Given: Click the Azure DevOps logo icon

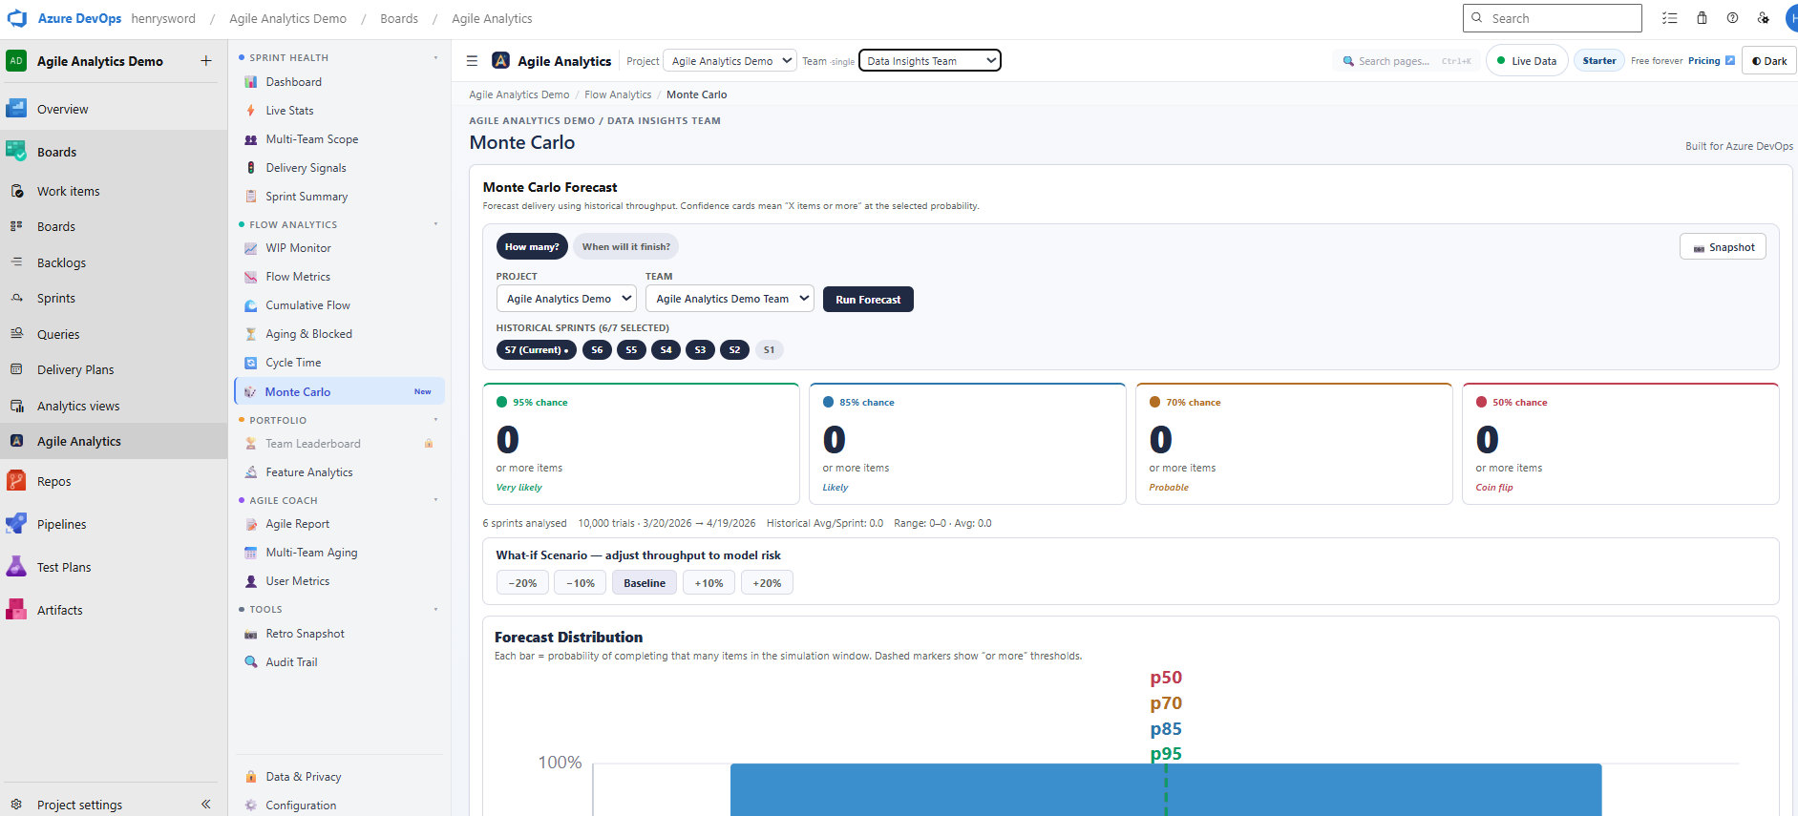Looking at the screenshot, I should 17,18.
